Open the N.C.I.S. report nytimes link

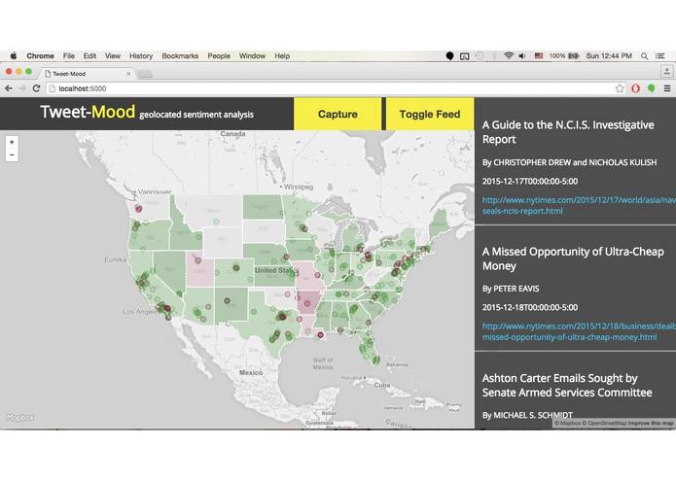click(579, 205)
